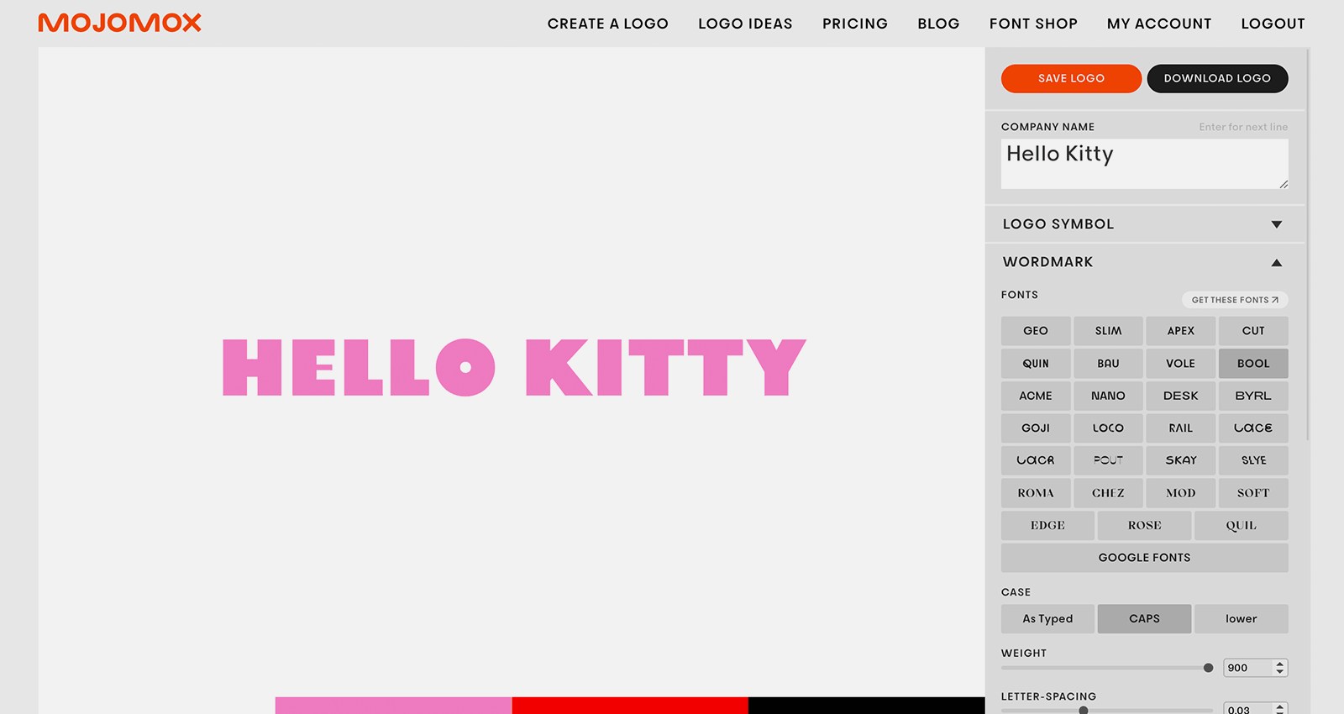Viewport: 1344px width, 714px height.
Task: Pick the MOD serif font
Action: point(1180,493)
